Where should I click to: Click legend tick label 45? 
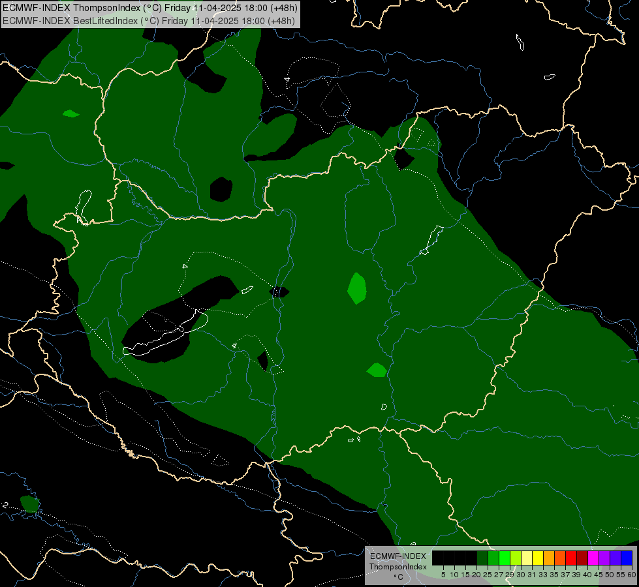tap(599, 575)
